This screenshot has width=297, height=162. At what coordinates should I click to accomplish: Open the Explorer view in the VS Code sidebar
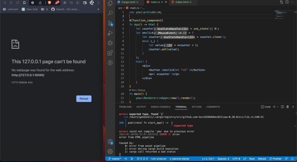click(x=110, y=3)
